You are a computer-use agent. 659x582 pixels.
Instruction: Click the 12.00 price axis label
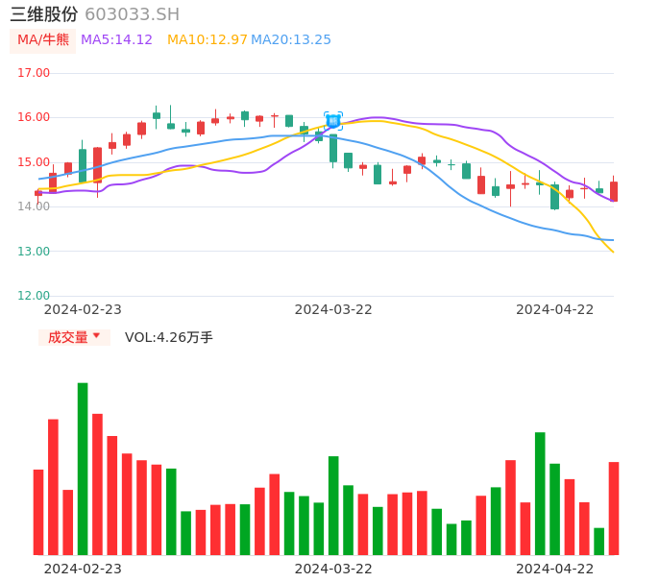pyautogui.click(x=35, y=296)
